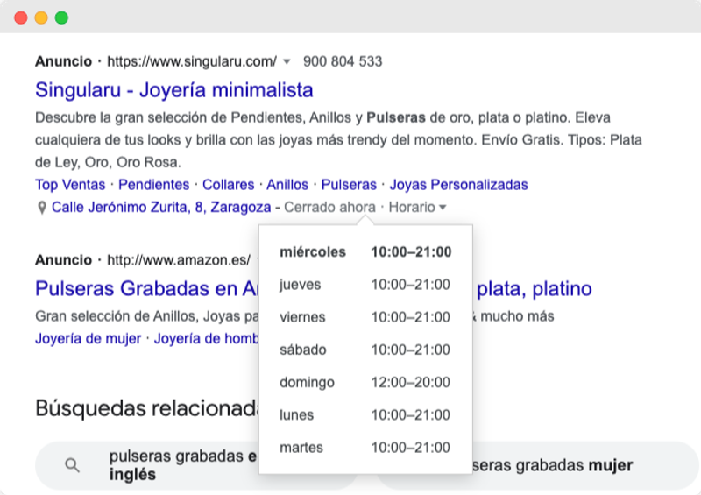Collapse the Horario hours dropdown
701x495 pixels.
(x=417, y=207)
